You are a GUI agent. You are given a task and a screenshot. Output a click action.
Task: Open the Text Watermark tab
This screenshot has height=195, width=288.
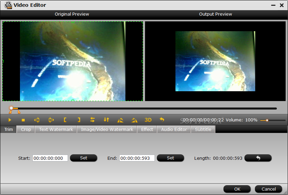coord(56,129)
